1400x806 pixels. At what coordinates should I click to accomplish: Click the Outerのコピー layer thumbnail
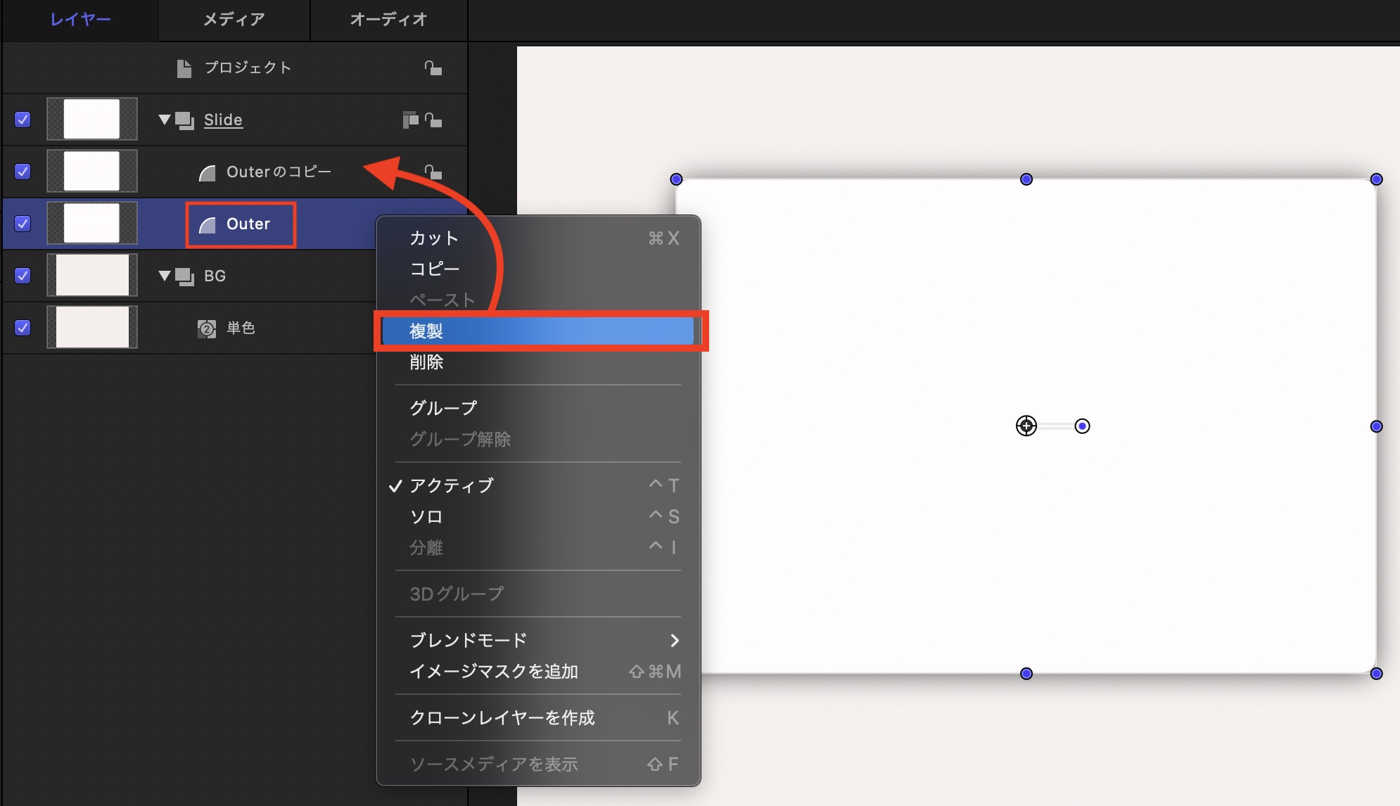tap(92, 172)
